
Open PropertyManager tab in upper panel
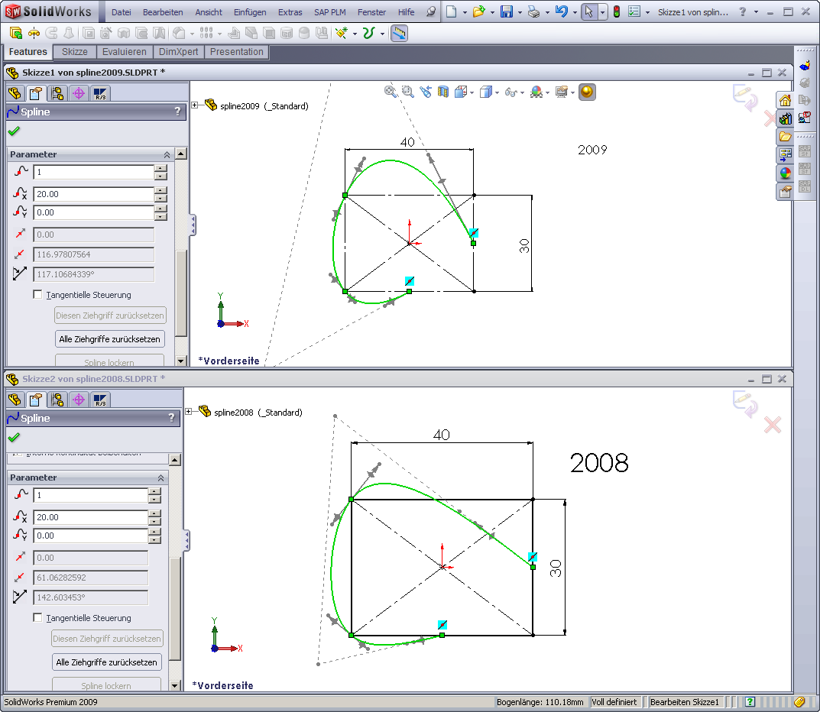[x=36, y=93]
